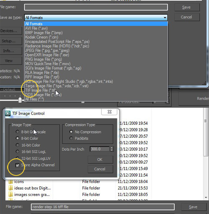Pick SGI's Image File Format entry
This screenshot has width=209, height=214.
click(96, 68)
